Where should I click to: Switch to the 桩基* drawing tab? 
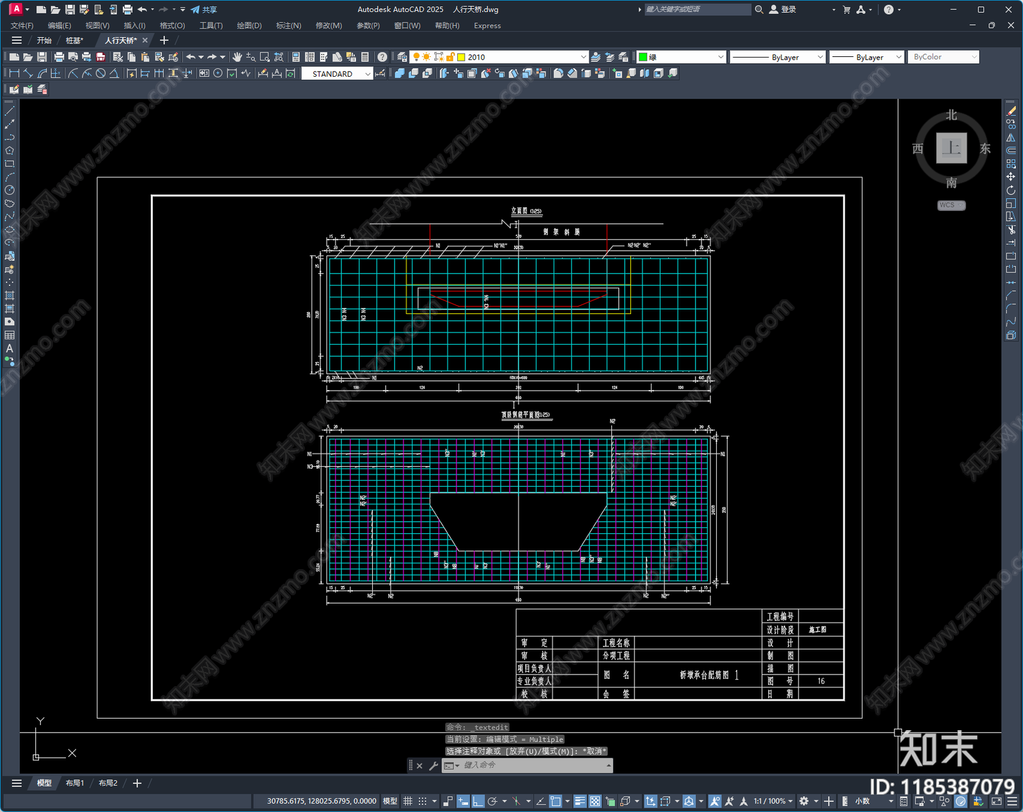(74, 40)
